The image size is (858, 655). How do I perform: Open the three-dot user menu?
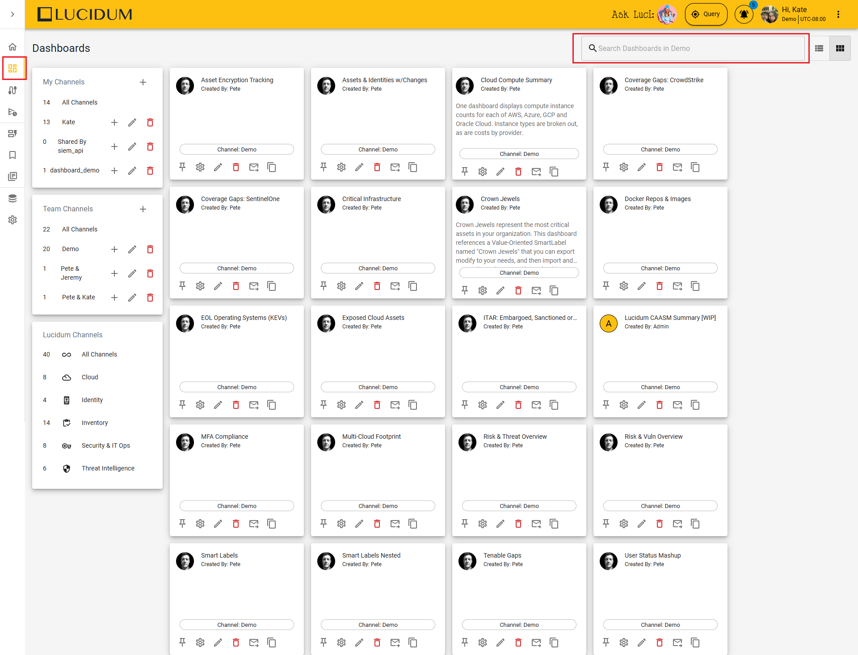click(838, 14)
